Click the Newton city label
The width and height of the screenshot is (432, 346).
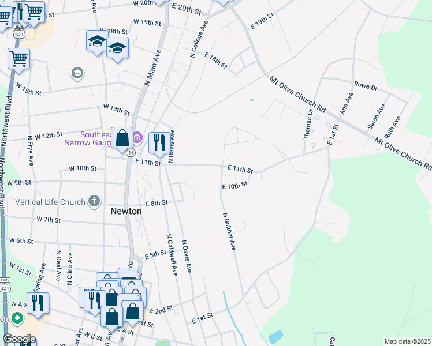click(x=126, y=211)
